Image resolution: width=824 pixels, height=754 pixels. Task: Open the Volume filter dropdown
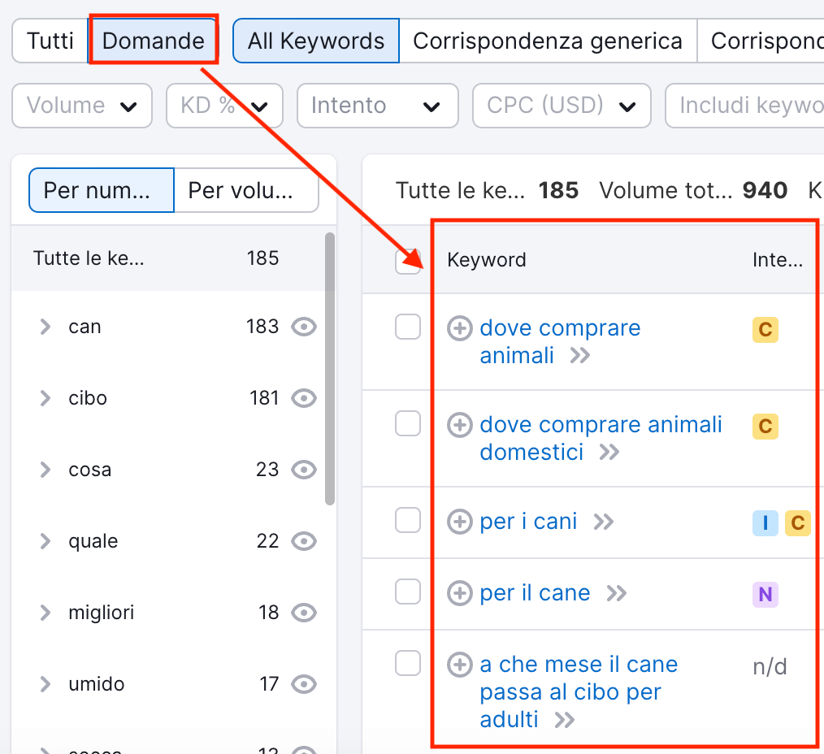coord(81,106)
